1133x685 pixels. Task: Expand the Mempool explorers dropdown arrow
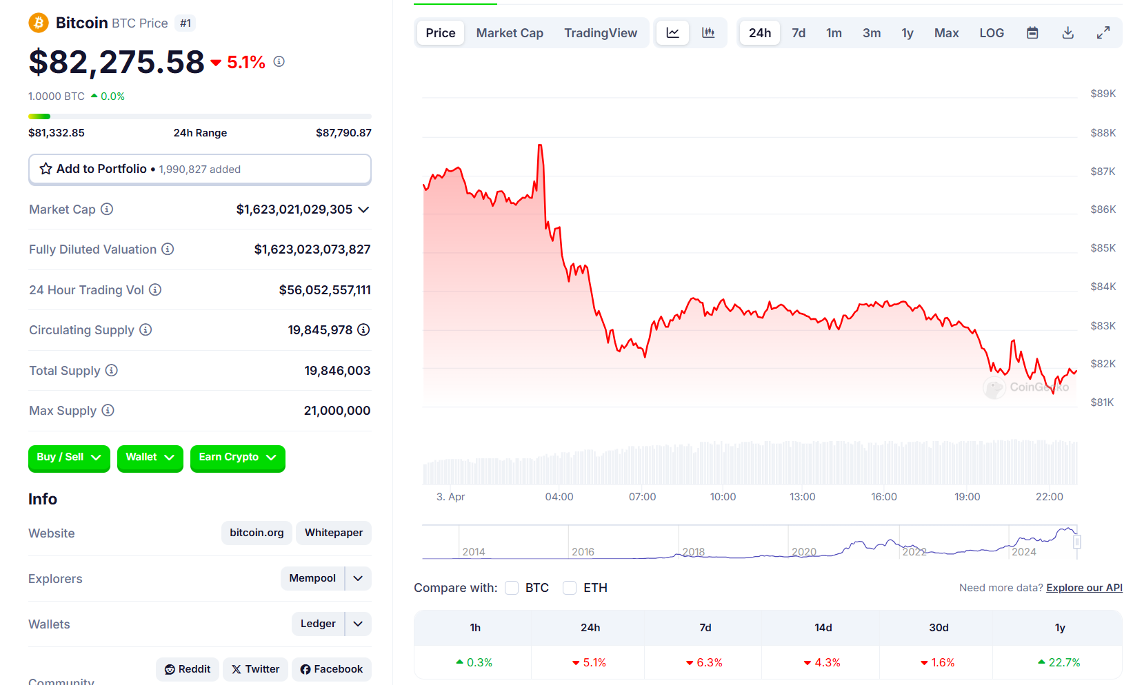(358, 579)
